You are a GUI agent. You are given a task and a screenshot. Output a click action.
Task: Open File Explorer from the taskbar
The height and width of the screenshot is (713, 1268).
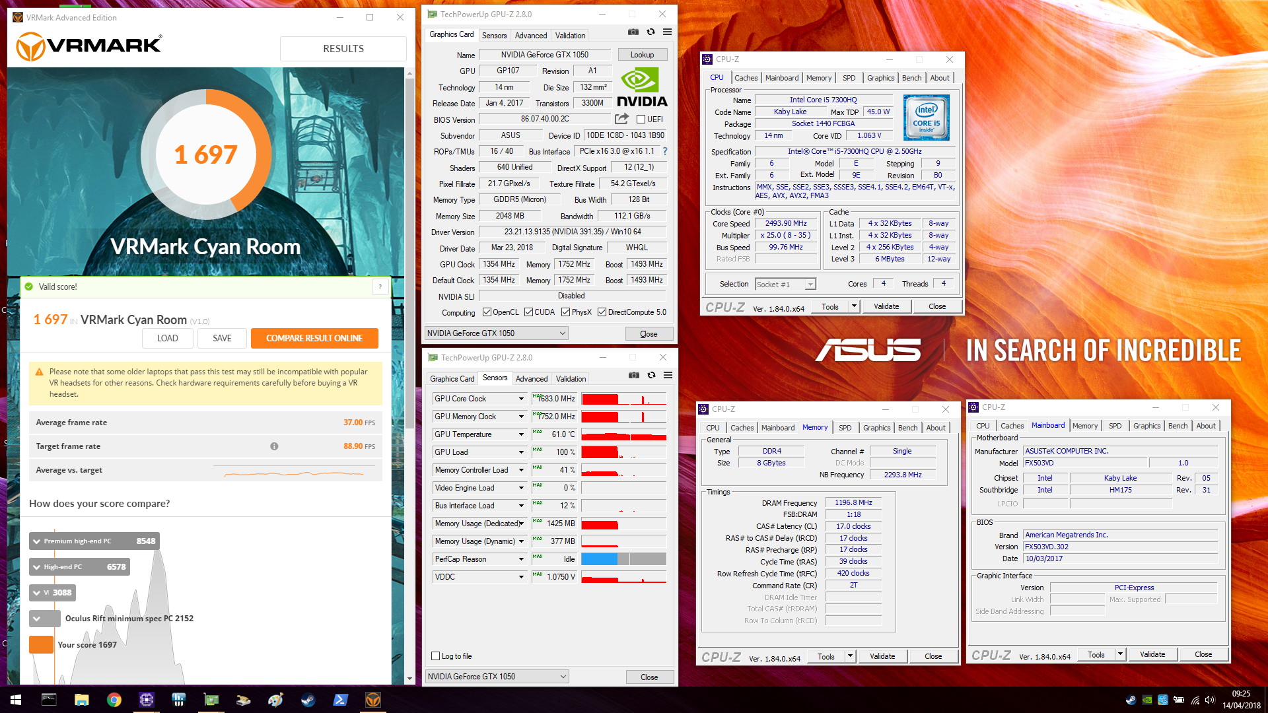pos(81,700)
